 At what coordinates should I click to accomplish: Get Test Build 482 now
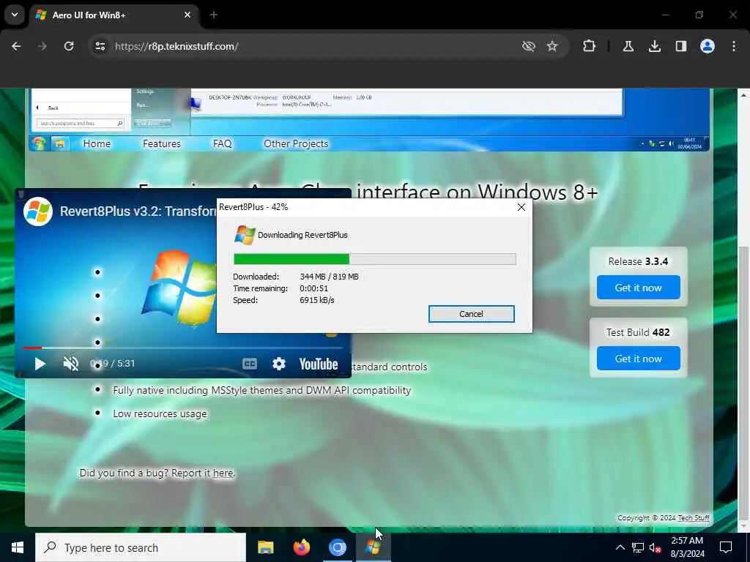point(638,359)
